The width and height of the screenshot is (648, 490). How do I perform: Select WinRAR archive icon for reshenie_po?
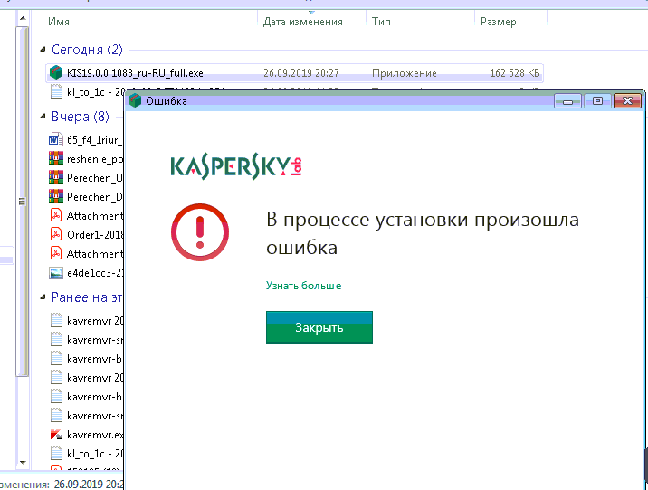click(x=56, y=158)
